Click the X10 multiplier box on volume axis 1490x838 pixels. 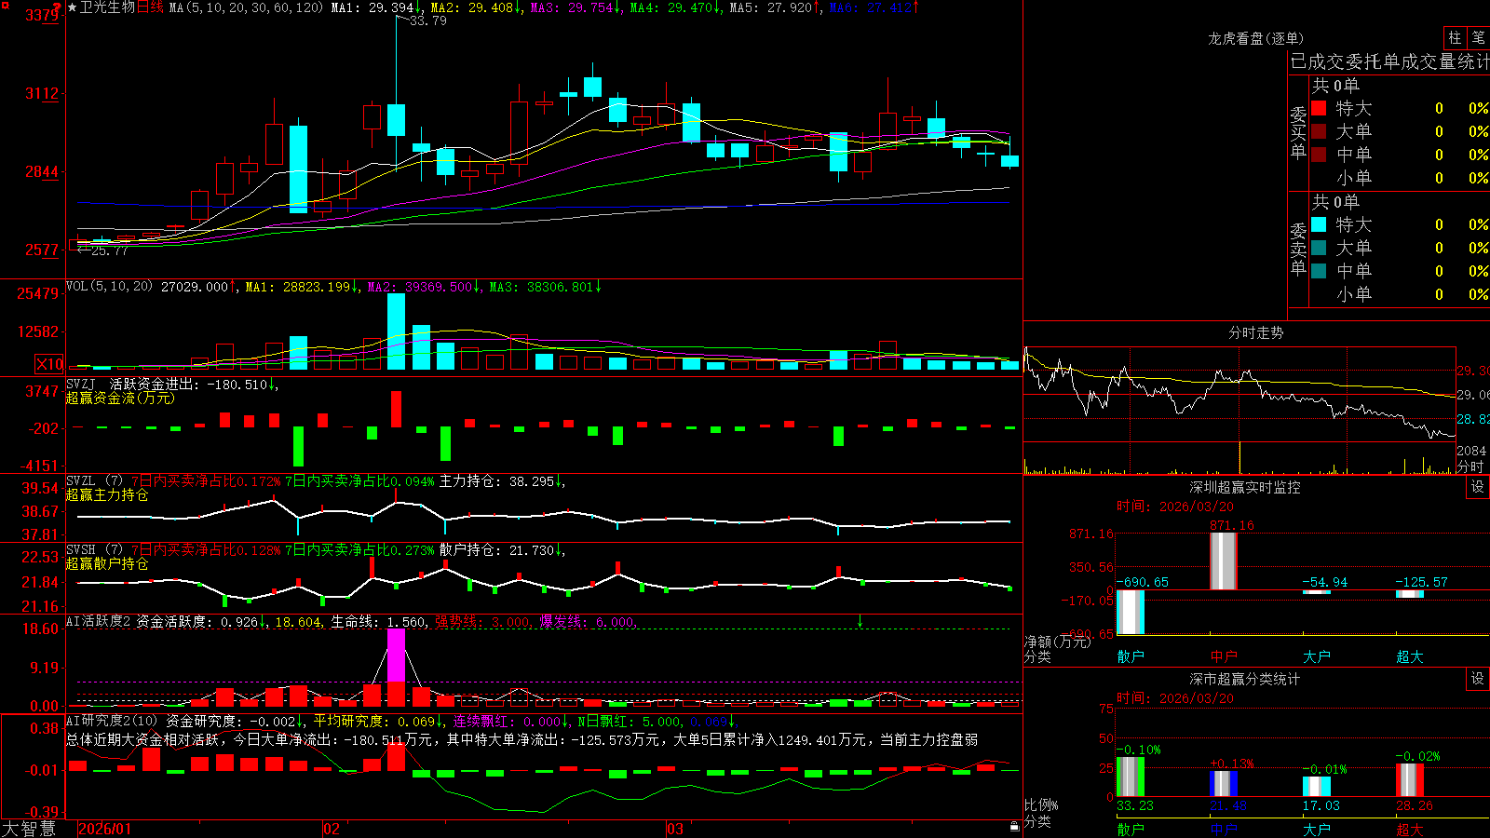[x=49, y=364]
